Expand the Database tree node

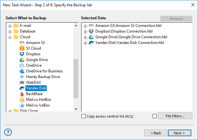(10, 32)
